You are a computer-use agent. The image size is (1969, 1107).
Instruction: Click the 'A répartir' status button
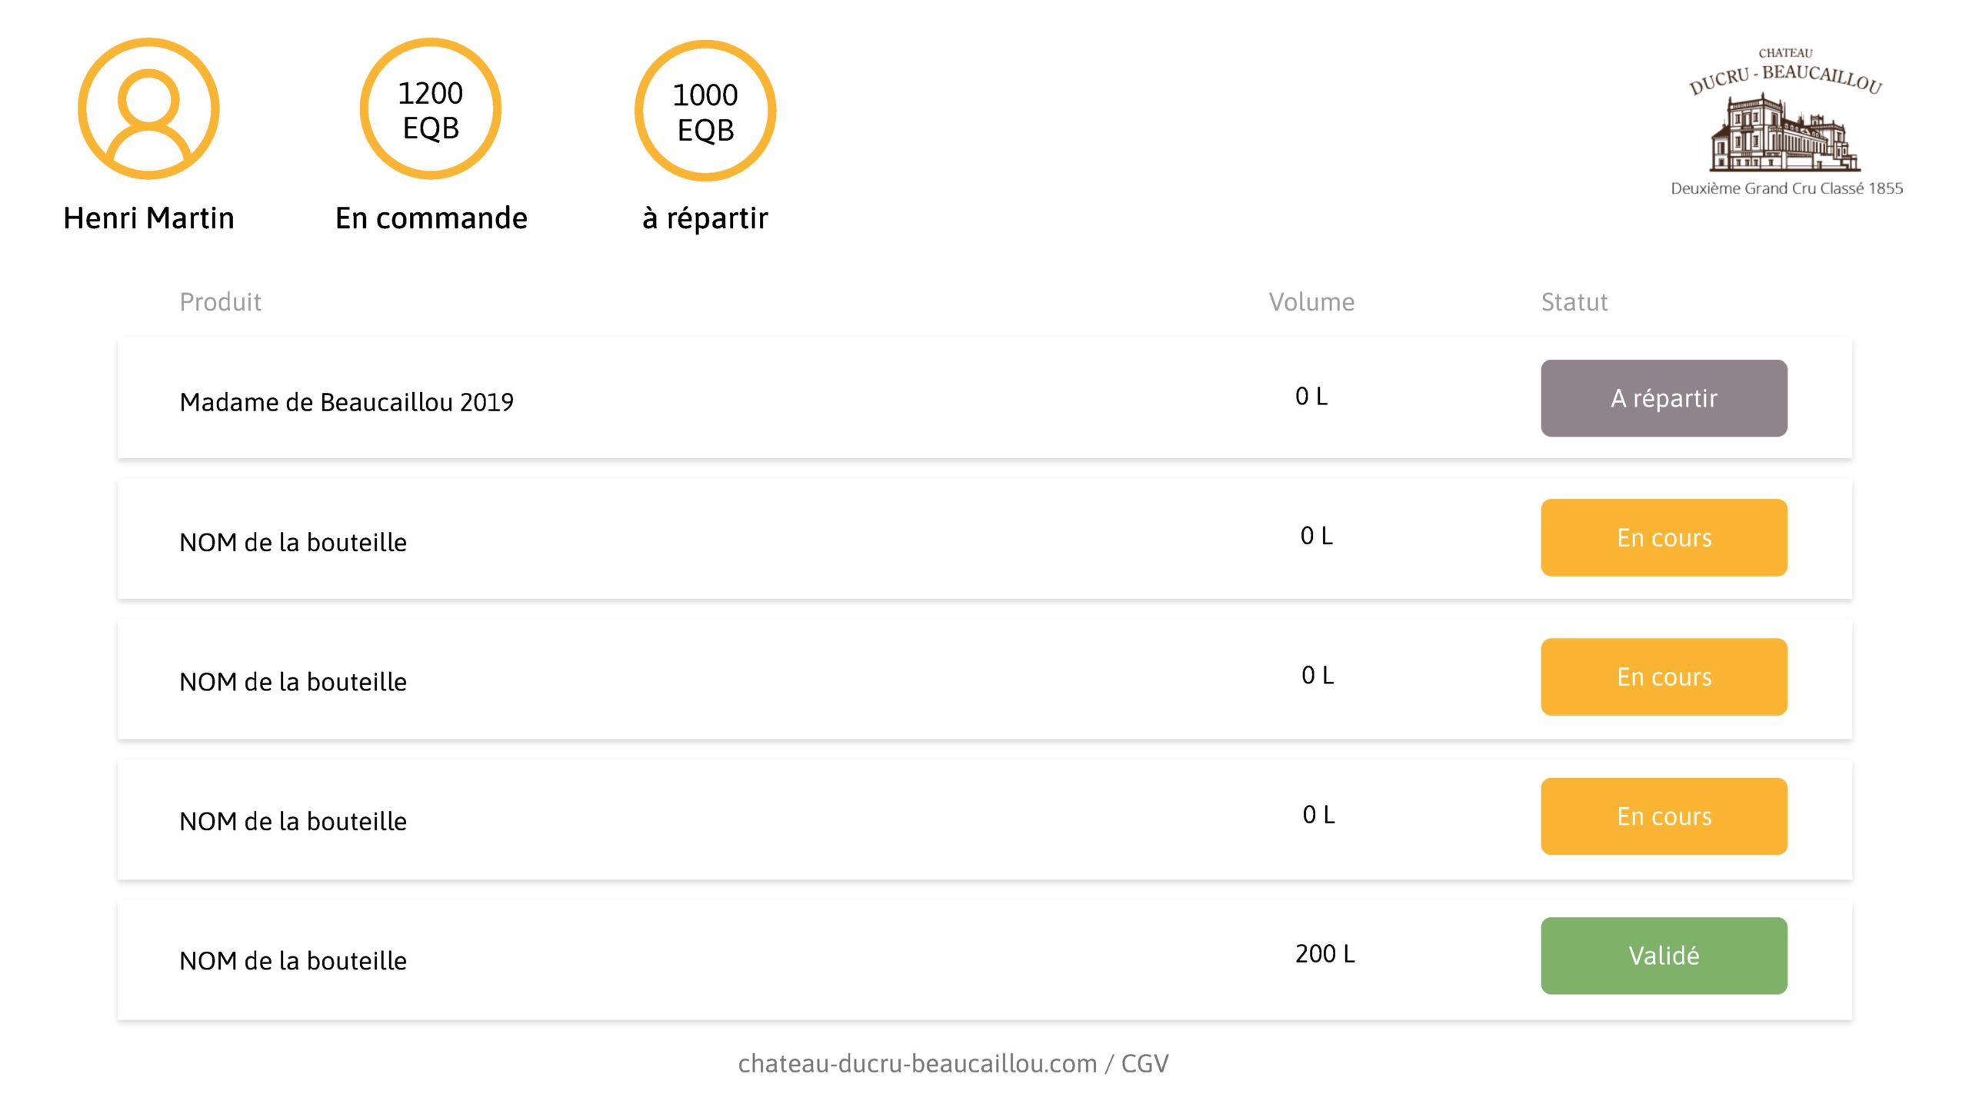pyautogui.click(x=1664, y=398)
